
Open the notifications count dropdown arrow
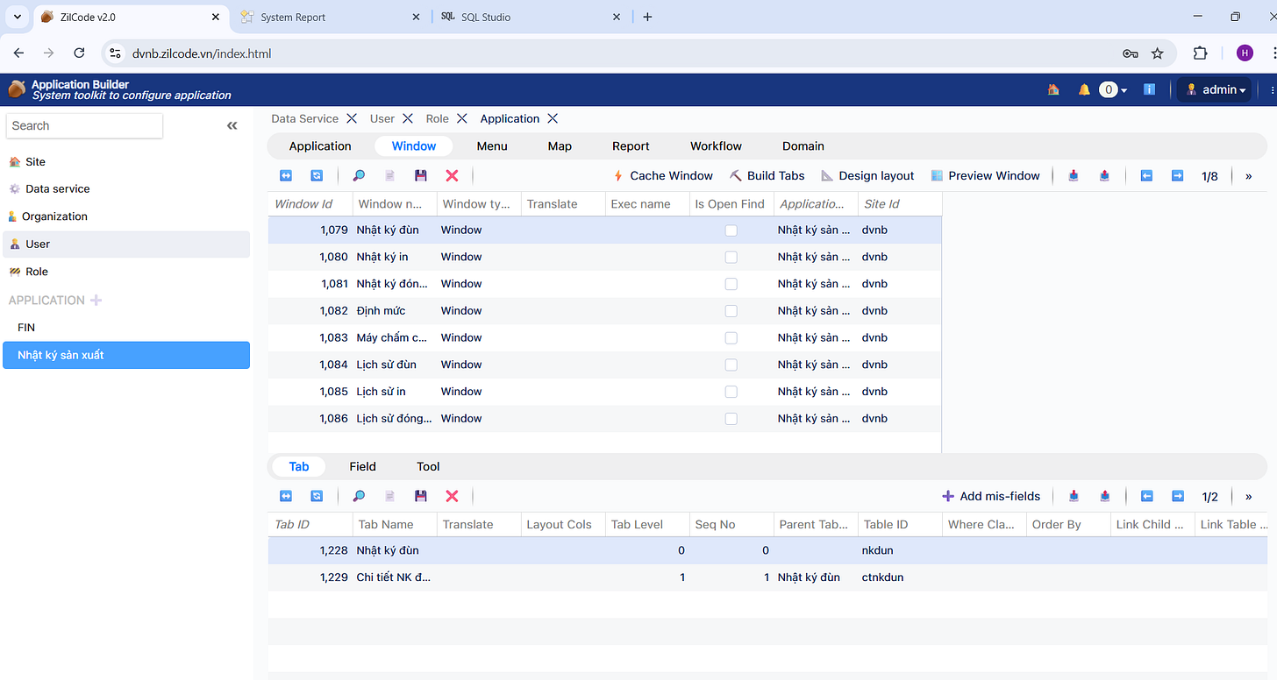1124,90
